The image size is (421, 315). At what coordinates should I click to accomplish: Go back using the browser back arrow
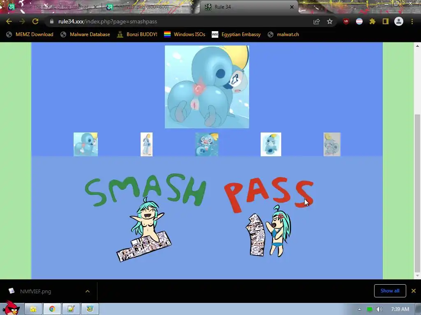[x=9, y=21]
